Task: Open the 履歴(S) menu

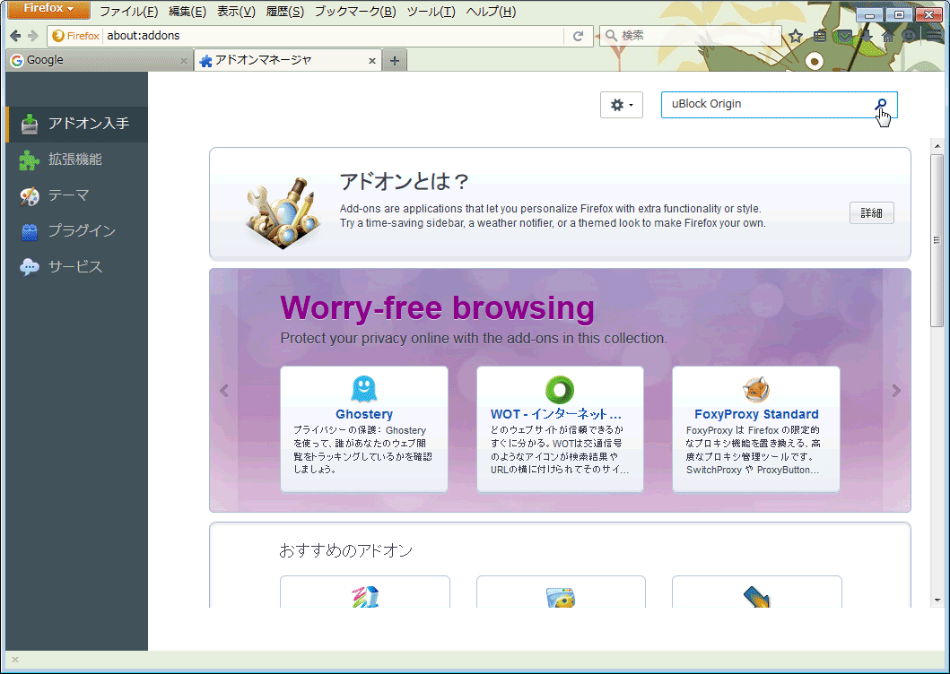Action: tap(284, 12)
